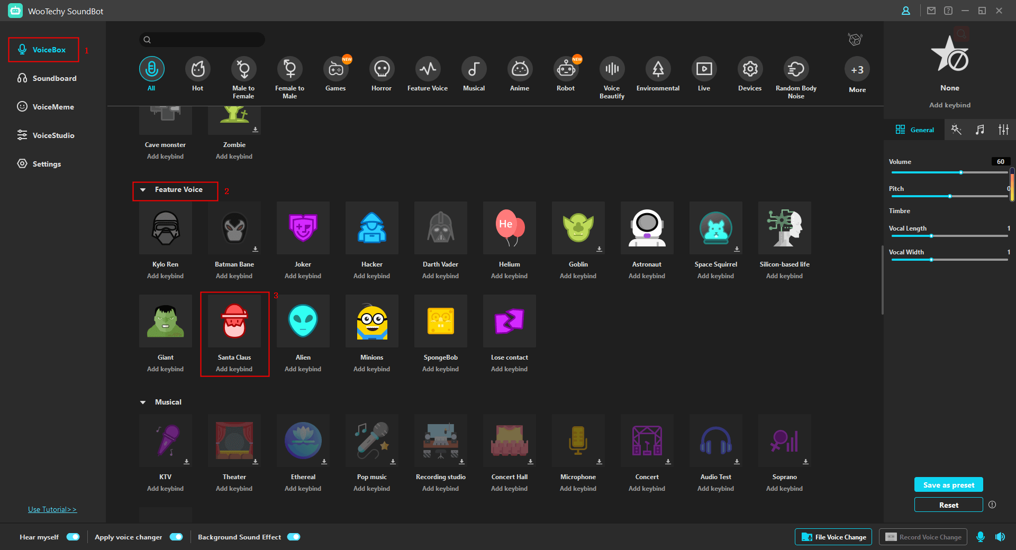Collapse the Musical section
Viewport: 1016px width, 550px height.
[x=143, y=402]
